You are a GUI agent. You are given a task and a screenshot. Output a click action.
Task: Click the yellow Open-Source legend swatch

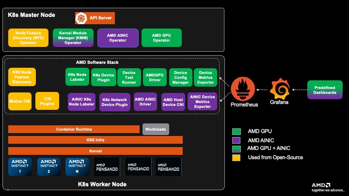pyautogui.click(x=237, y=157)
